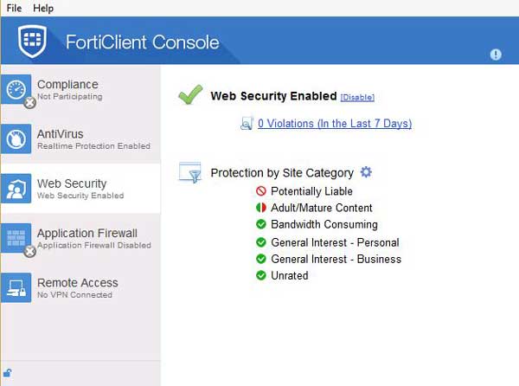Click the Disable web security link

(357, 98)
